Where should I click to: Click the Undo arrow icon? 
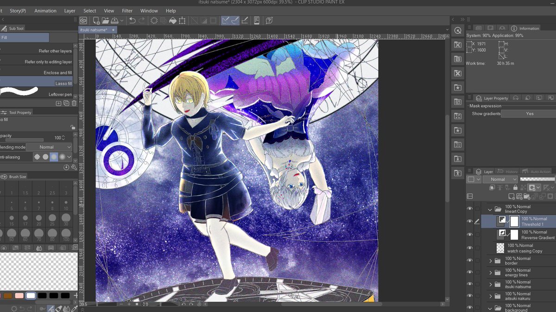[133, 20]
